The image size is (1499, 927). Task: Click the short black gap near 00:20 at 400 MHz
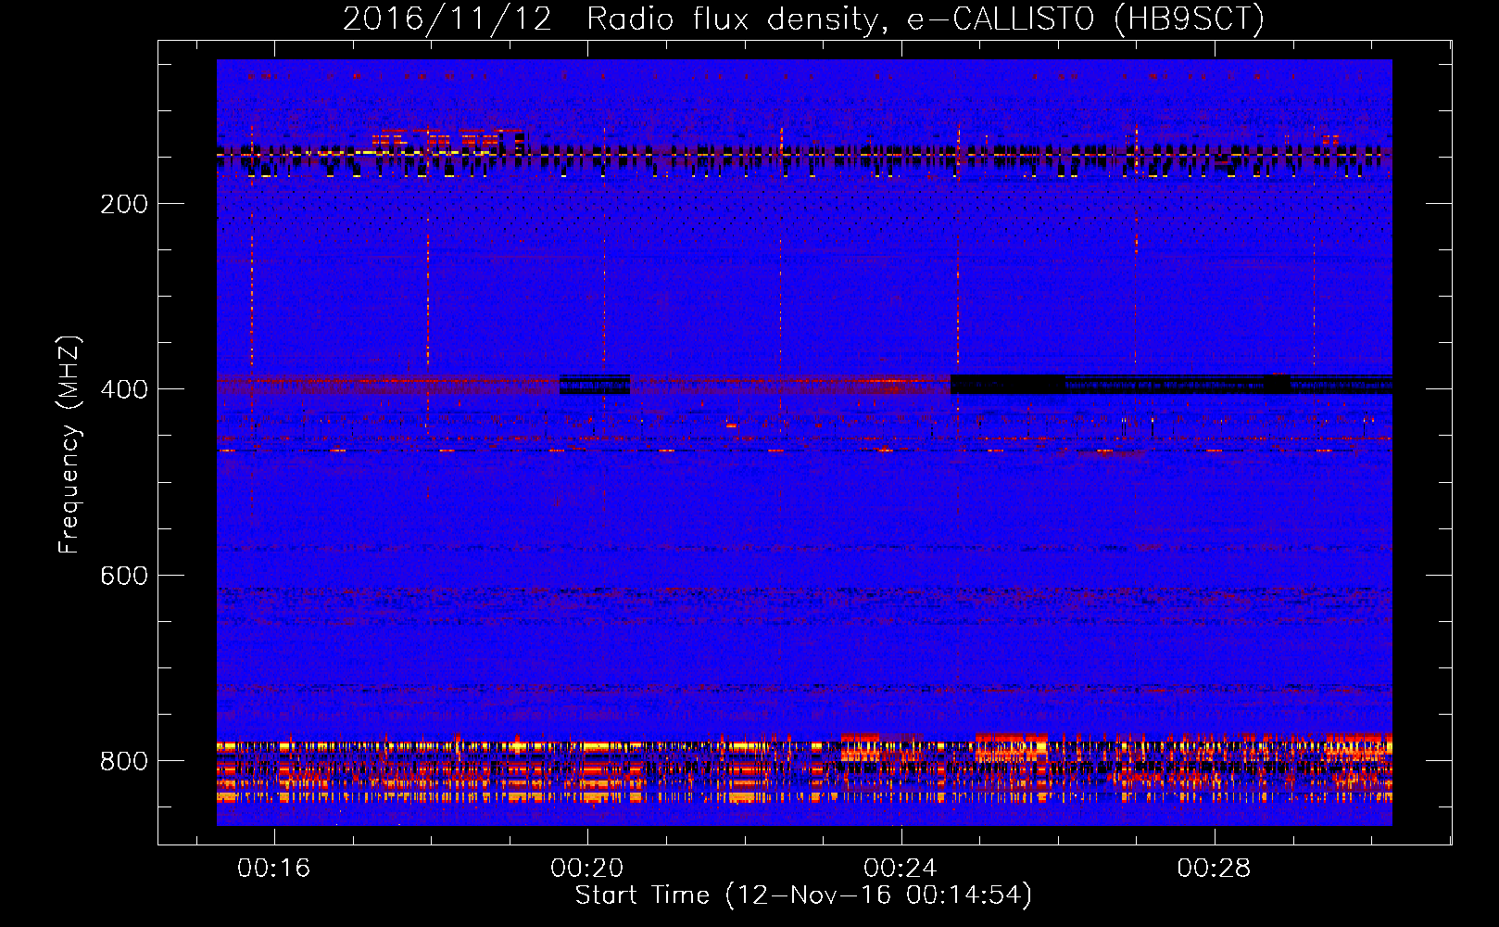pos(595,384)
